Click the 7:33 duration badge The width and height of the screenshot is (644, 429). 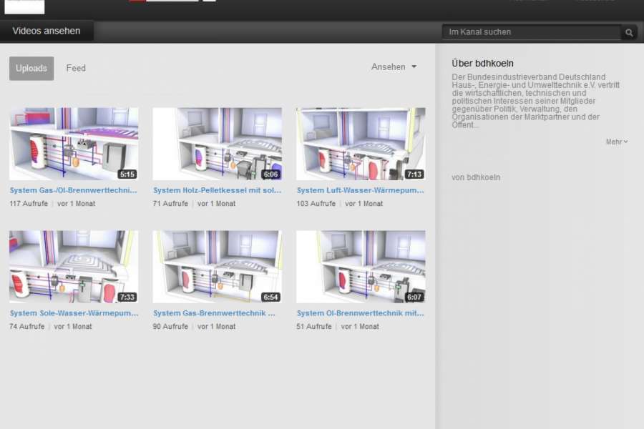pyautogui.click(x=127, y=297)
